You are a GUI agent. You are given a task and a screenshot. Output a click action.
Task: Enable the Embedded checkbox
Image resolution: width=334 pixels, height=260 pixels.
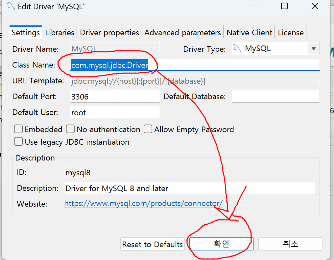coord(18,129)
